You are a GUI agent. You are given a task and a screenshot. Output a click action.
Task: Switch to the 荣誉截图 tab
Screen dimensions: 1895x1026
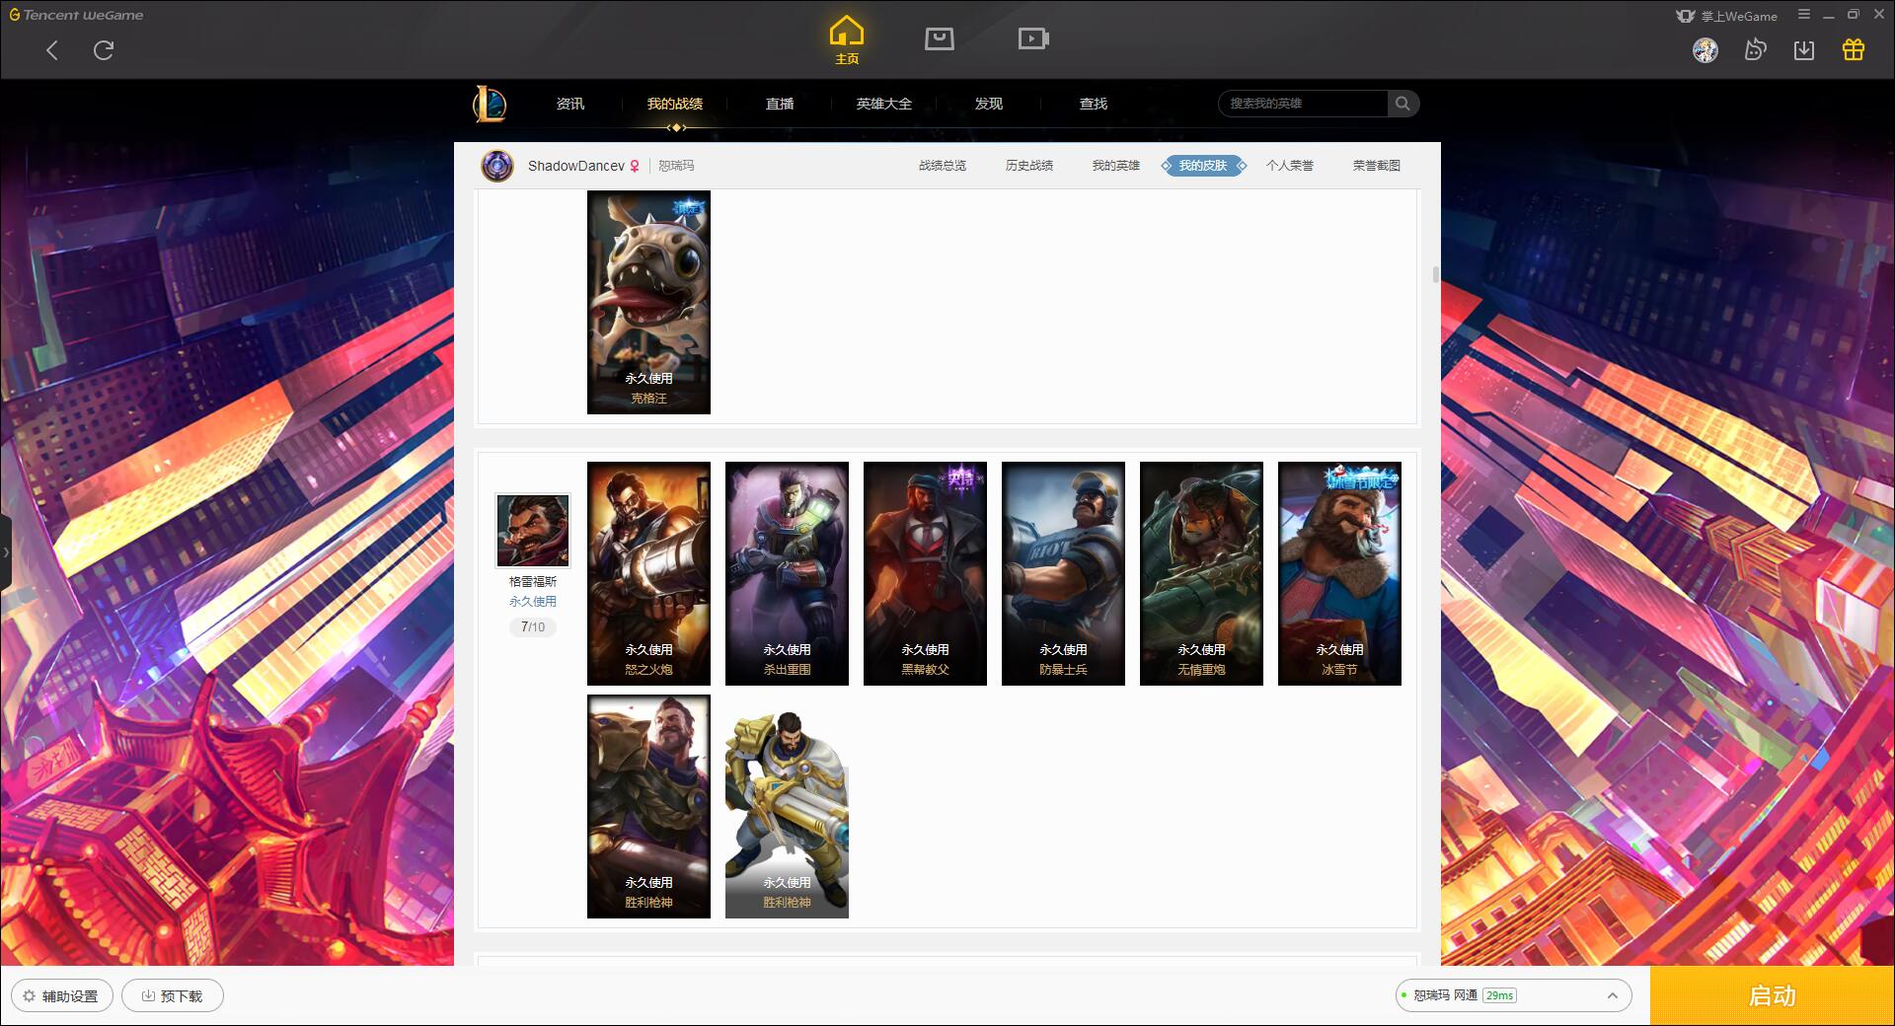pos(1377,166)
